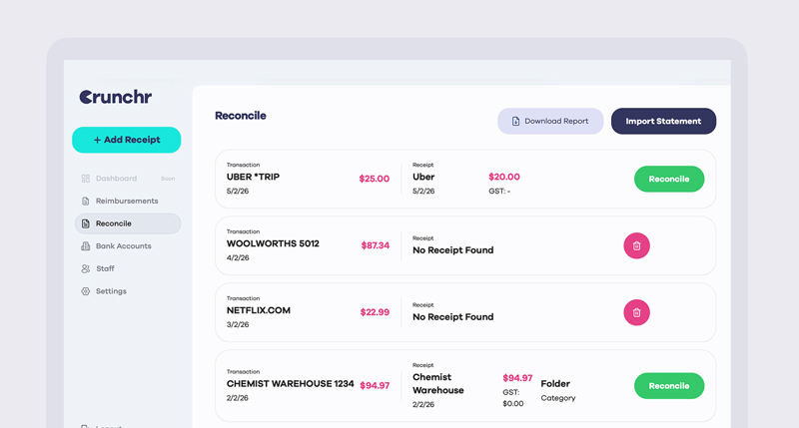This screenshot has height=428, width=799.
Task: Click the NETFLIX.COM transaction name
Action: [x=259, y=310]
